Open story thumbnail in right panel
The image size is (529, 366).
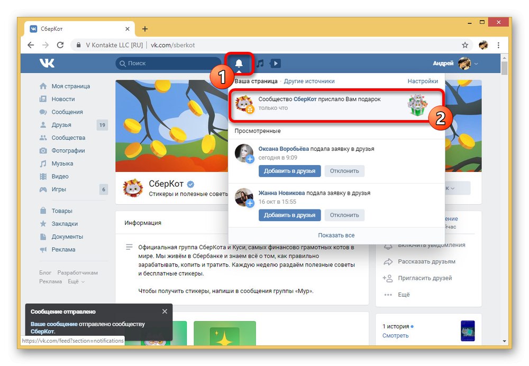coord(468,331)
